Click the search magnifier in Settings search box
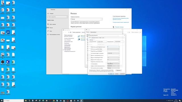This screenshot has width=182, height=102. 67,17
